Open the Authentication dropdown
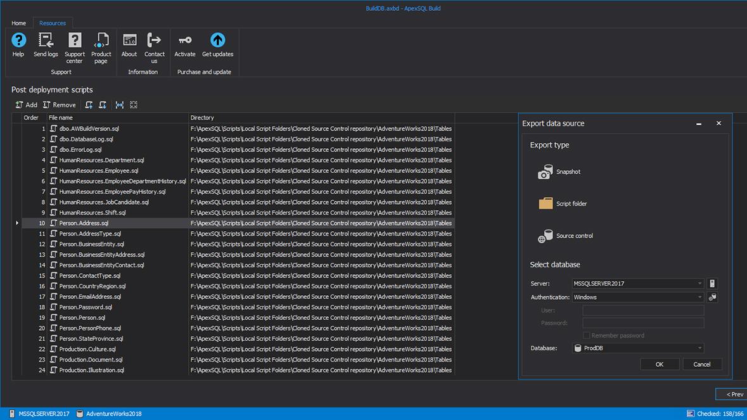The height and width of the screenshot is (420, 747). point(699,297)
